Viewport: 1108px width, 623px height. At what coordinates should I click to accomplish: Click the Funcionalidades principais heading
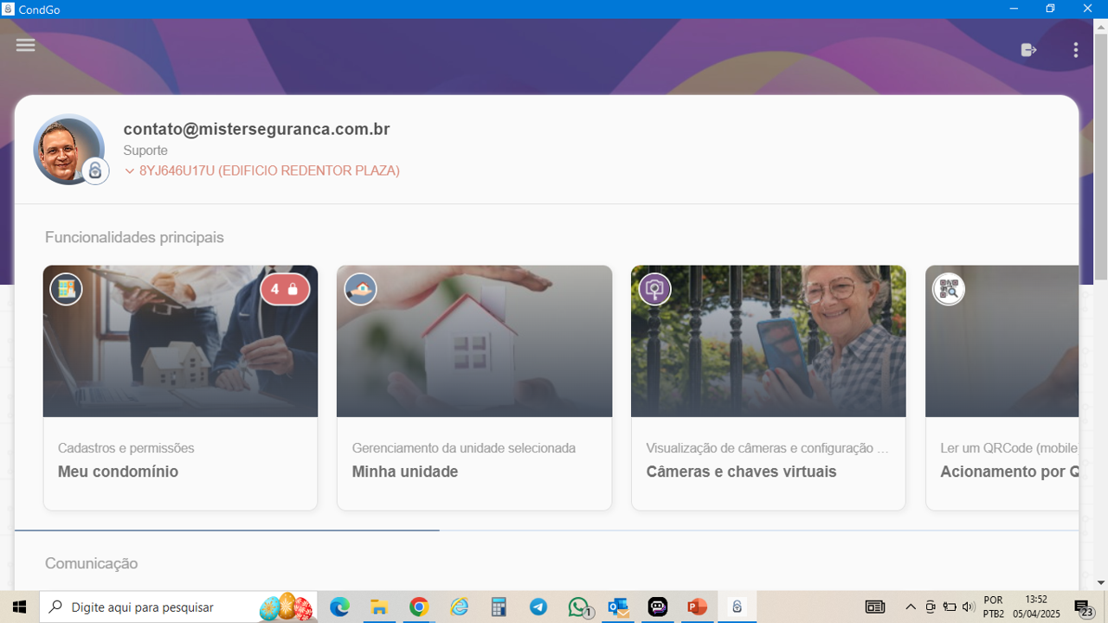(x=134, y=237)
